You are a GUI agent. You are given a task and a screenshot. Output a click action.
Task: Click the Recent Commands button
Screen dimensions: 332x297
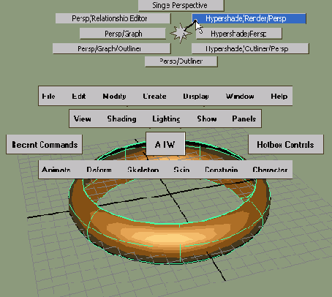[x=45, y=145]
